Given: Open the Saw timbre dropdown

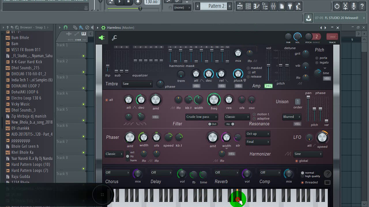Looking at the screenshot, I should tap(137, 84).
